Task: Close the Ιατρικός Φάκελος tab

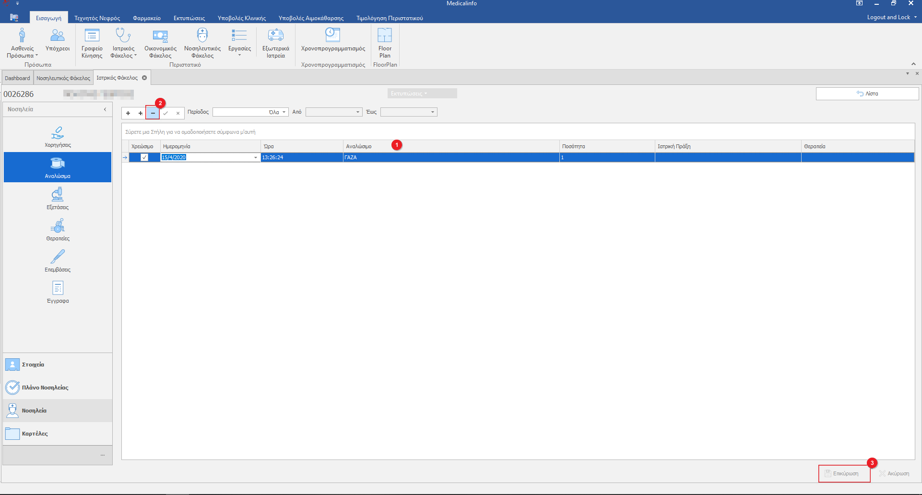Action: [x=144, y=78]
